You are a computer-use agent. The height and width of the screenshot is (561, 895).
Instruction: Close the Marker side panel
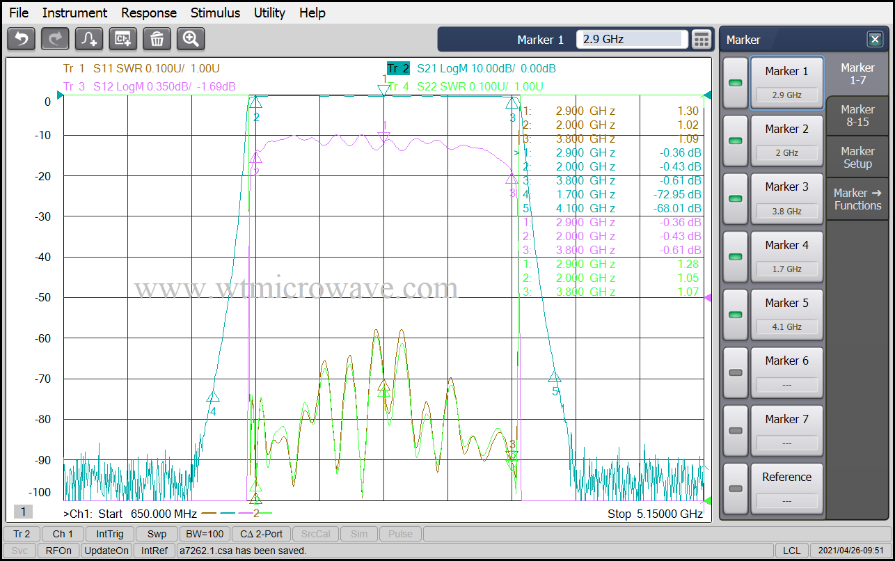pos(874,40)
